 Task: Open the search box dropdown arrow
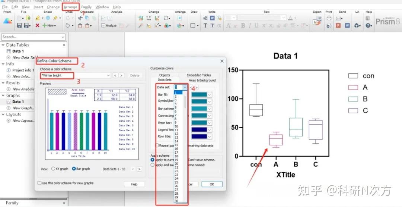point(63,37)
